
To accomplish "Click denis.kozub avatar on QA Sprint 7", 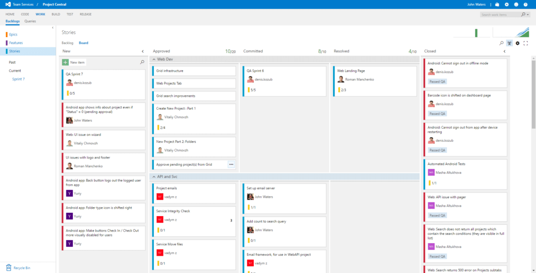I will pos(70,83).
